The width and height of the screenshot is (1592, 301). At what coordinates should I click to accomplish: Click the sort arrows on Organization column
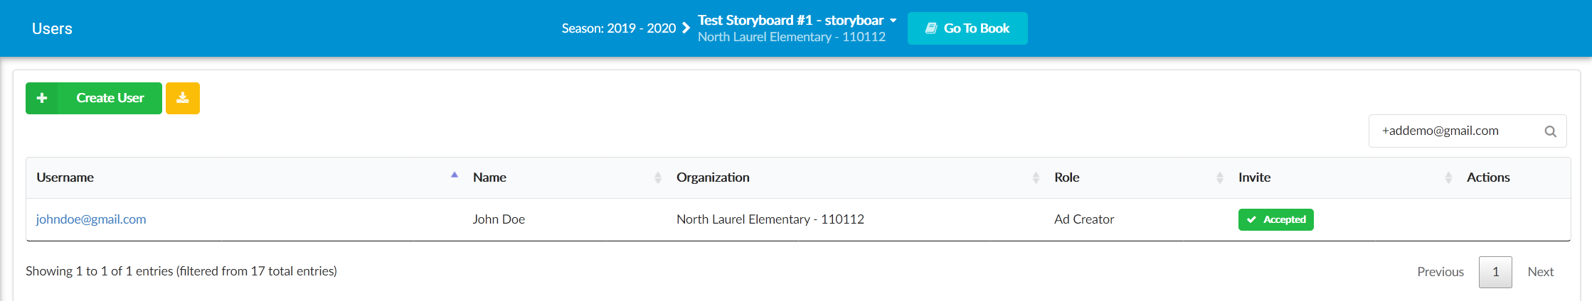click(1036, 177)
